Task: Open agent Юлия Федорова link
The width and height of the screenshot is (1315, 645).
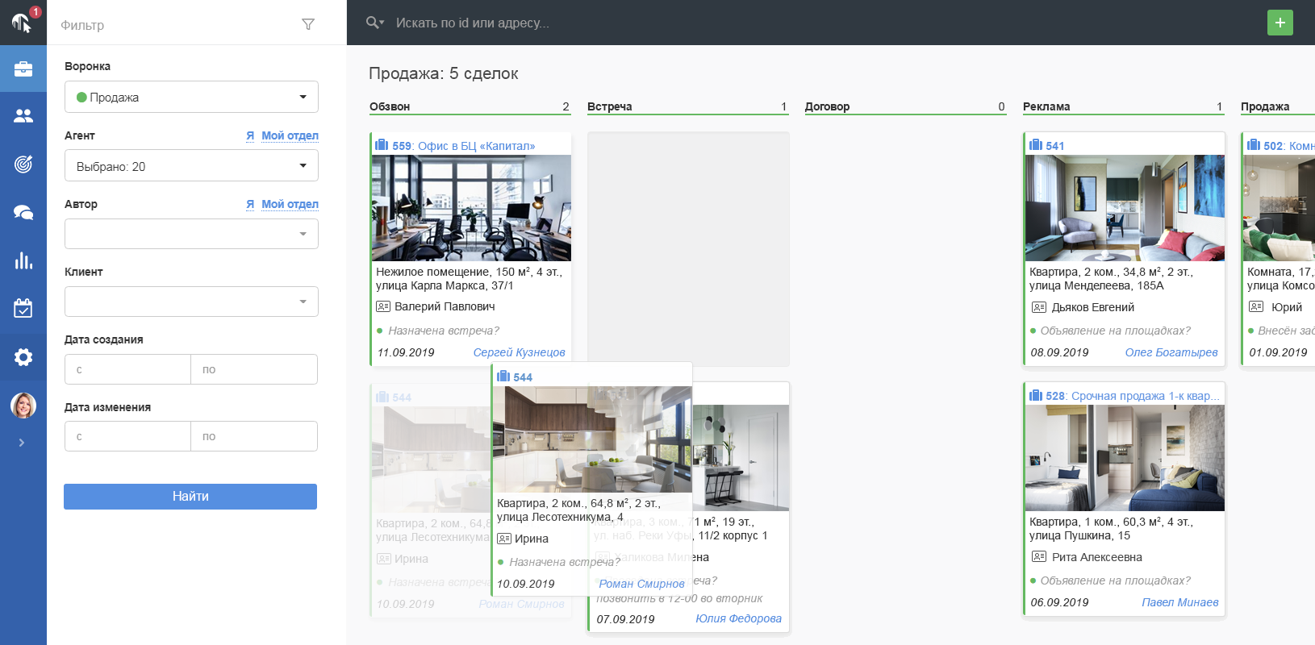Action: (738, 618)
